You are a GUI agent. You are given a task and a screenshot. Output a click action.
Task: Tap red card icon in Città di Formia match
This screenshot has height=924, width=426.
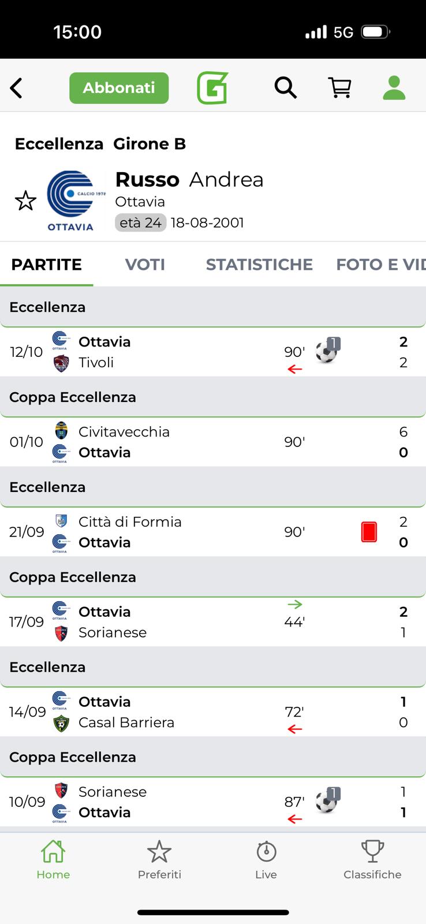click(369, 532)
